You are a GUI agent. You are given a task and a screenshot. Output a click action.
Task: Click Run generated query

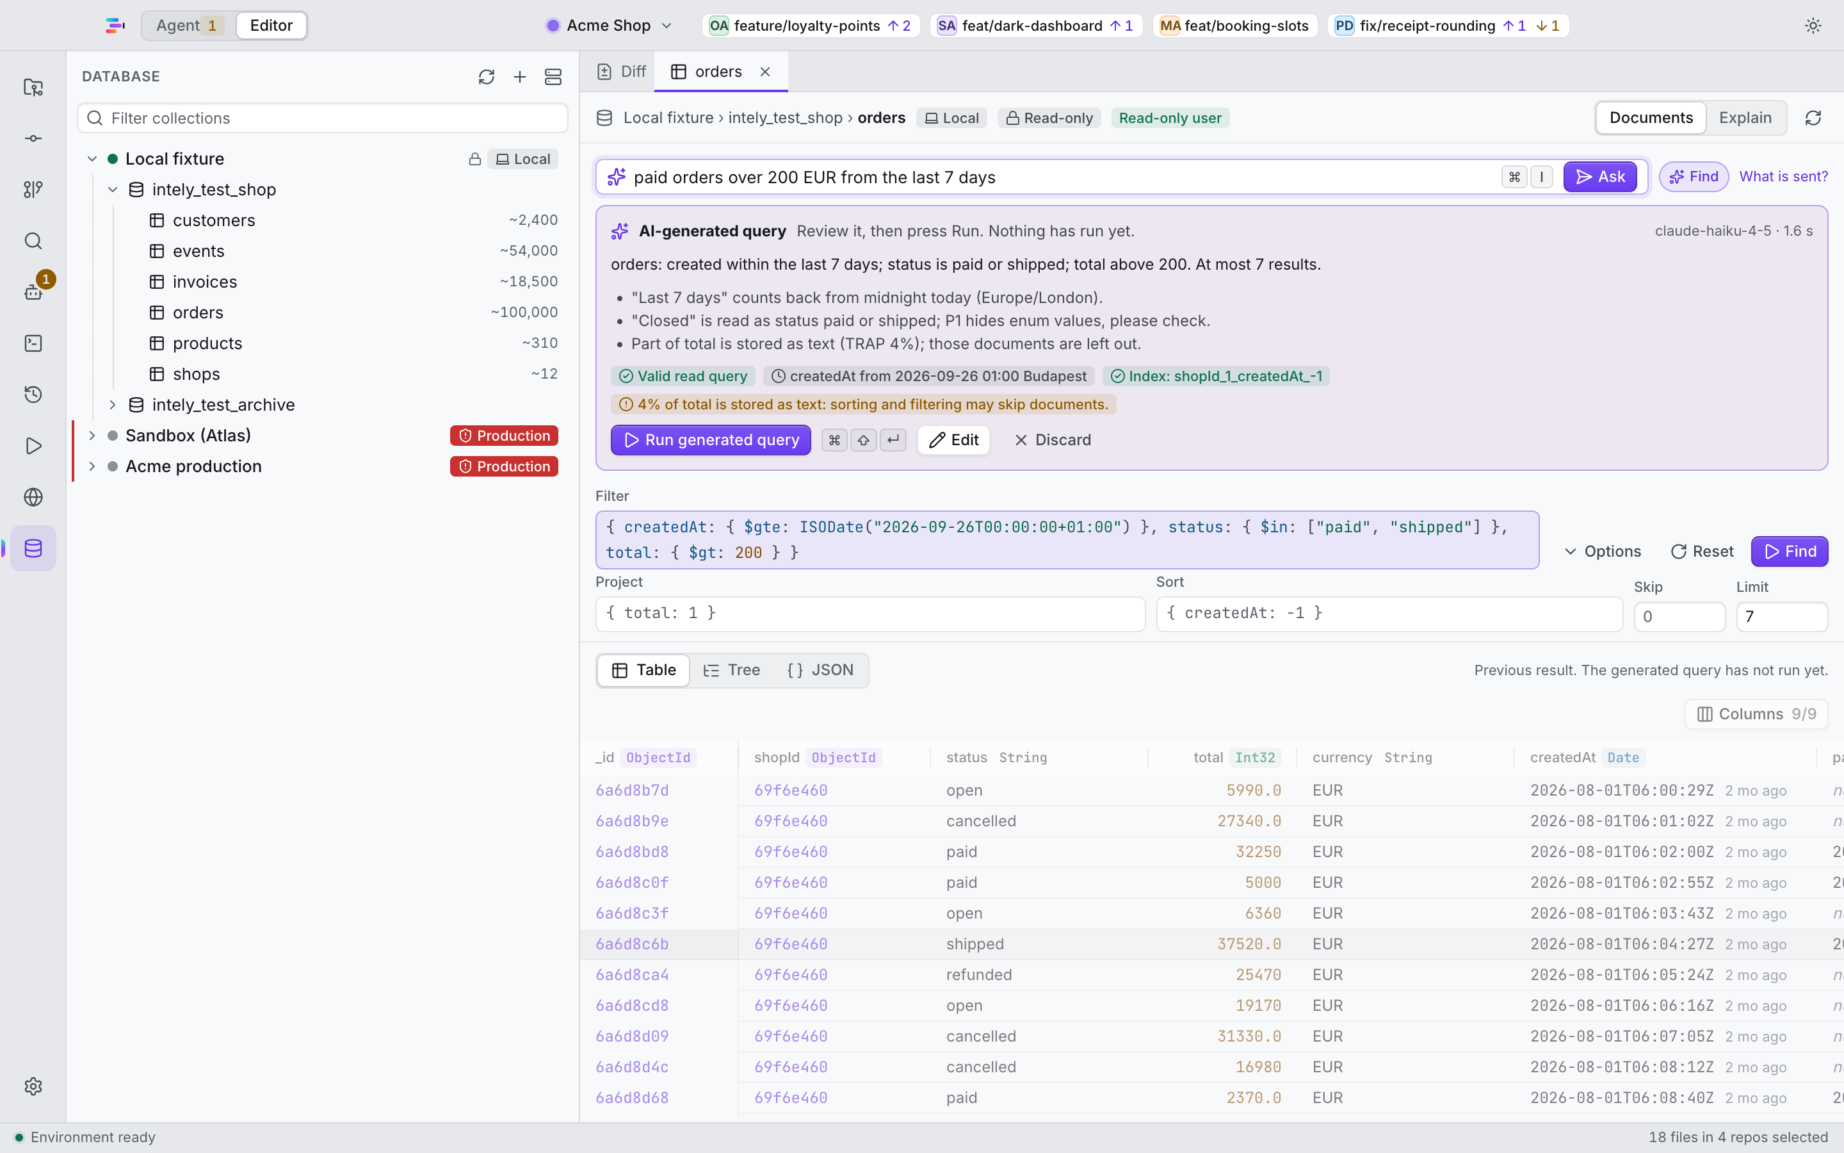[711, 440]
